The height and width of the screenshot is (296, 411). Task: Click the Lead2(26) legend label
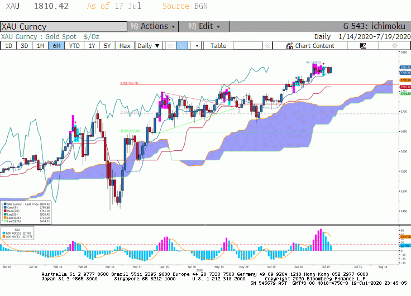tap(14, 221)
